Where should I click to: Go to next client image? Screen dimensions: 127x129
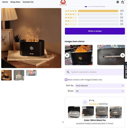122,55
